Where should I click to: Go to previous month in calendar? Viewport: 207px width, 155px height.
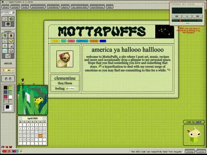coord(20,119)
